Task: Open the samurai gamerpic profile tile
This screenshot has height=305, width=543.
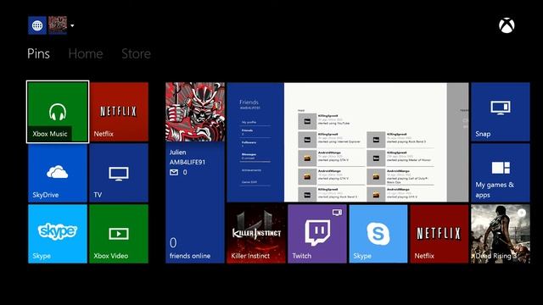Action: point(195,112)
